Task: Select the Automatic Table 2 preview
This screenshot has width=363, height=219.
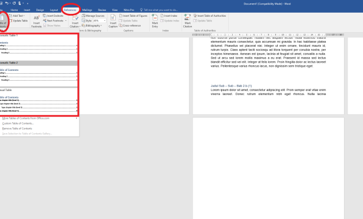Action: [39, 74]
